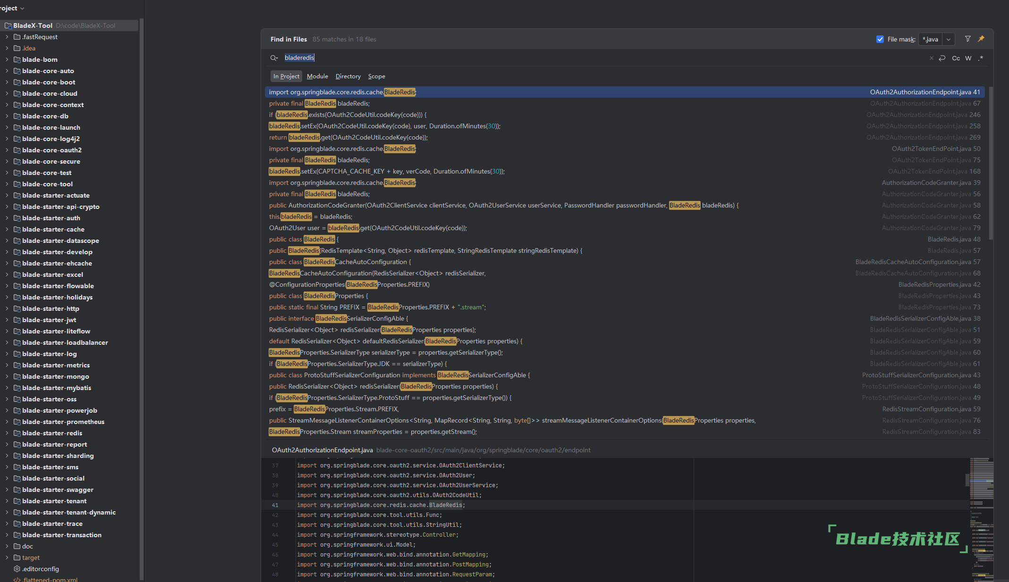Edit the *.java file mask field
The image size is (1009, 582).
(930, 39)
